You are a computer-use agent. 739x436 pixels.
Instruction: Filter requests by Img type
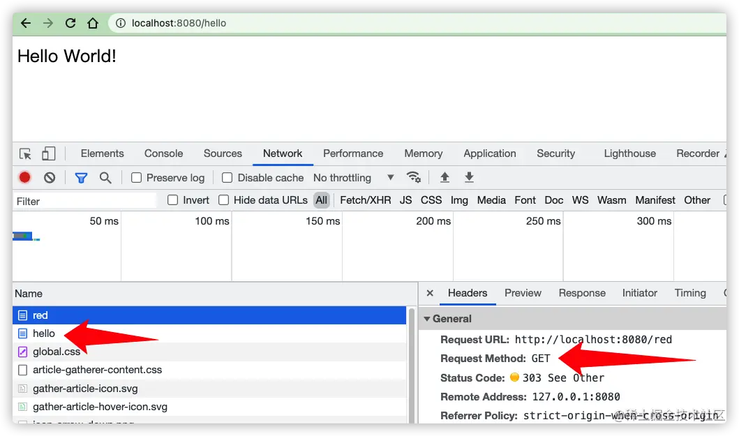coord(459,200)
